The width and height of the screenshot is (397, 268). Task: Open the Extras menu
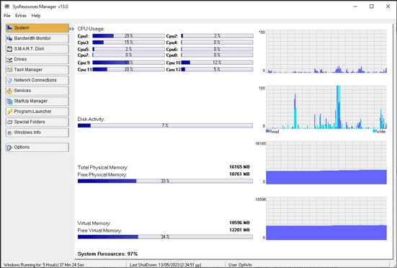click(21, 16)
